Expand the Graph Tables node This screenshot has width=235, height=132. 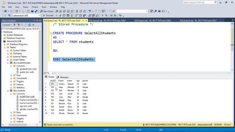8,60
